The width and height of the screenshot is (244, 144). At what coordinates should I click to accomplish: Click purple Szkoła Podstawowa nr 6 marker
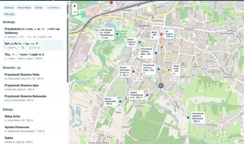147,95
